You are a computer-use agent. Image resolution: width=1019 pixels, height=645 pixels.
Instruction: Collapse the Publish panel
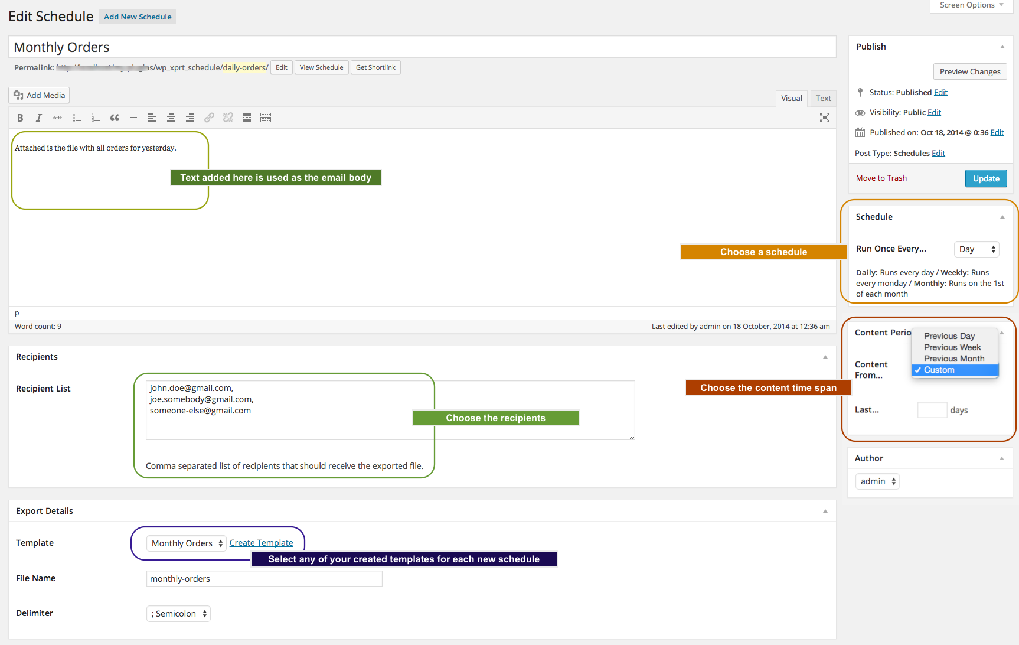(1002, 47)
